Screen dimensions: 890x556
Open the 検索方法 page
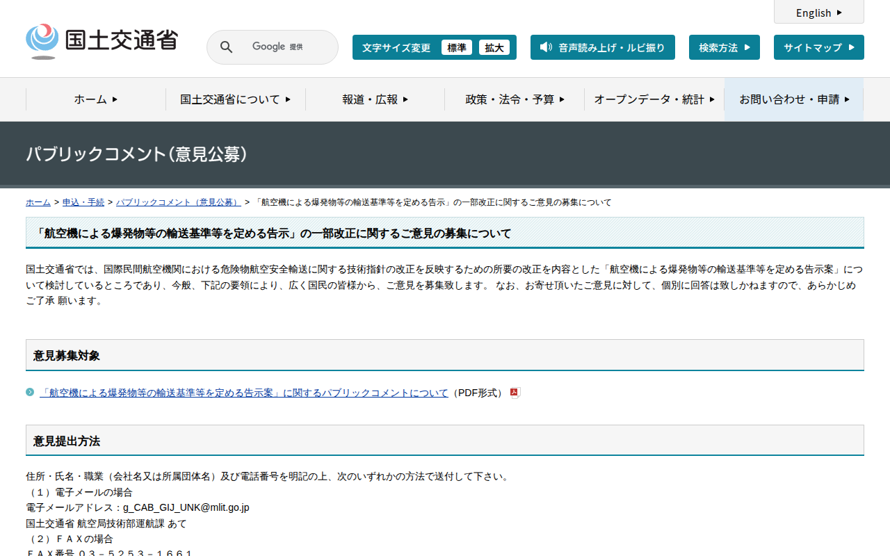tap(725, 47)
